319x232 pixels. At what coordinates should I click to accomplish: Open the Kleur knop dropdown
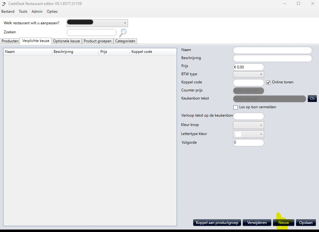coord(262,125)
